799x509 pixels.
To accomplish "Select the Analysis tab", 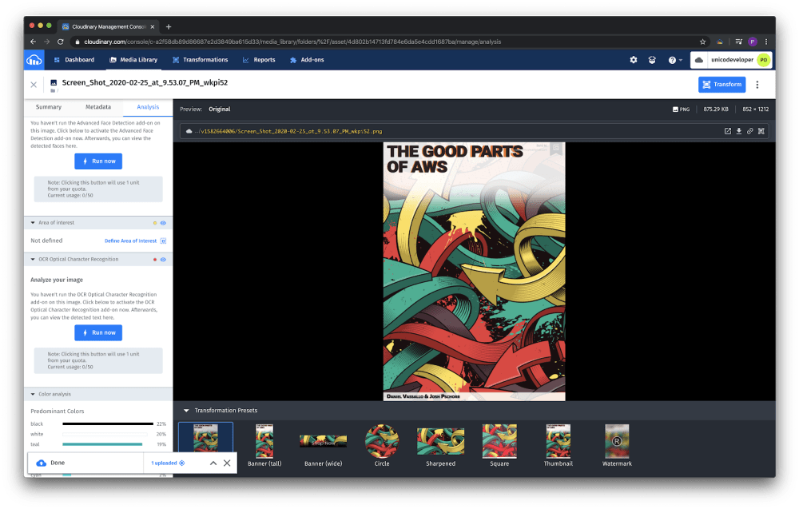I will click(x=148, y=107).
